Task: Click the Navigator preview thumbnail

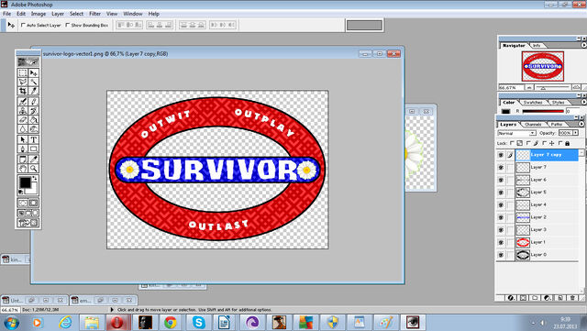Action: pos(543,67)
